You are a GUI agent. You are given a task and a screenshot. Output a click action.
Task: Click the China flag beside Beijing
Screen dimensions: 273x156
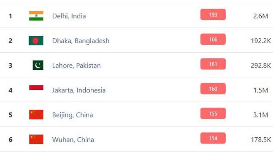(36, 115)
